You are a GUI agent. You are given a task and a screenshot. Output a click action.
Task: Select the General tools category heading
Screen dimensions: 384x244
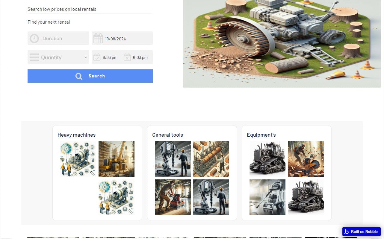167,135
